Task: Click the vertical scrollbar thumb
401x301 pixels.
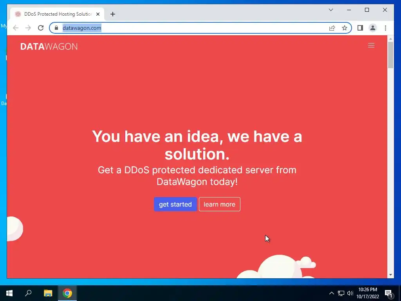Action: [390, 55]
